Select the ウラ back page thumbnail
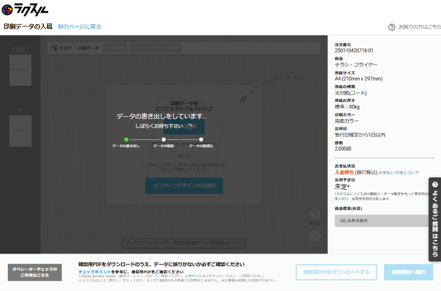Image resolution: width=441 pixels, height=291 pixels. point(20,131)
